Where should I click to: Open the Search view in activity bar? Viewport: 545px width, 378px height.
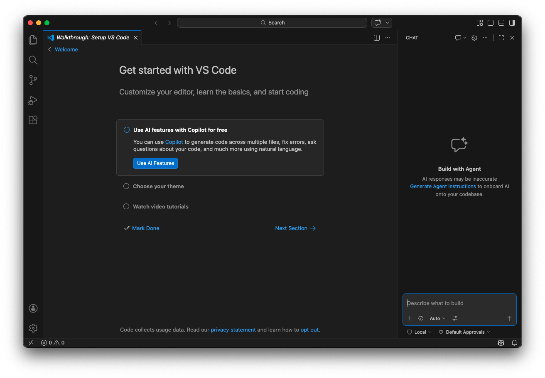tap(33, 60)
